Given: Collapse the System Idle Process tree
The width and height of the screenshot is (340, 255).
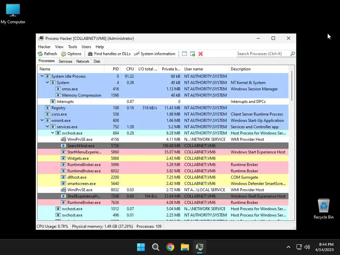Looking at the screenshot, I should point(42,76).
